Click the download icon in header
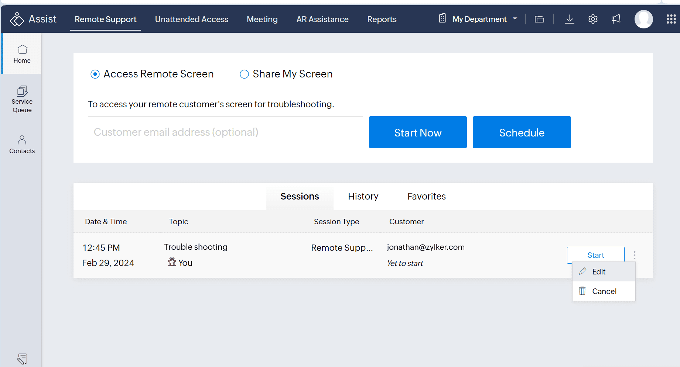 pyautogui.click(x=570, y=19)
